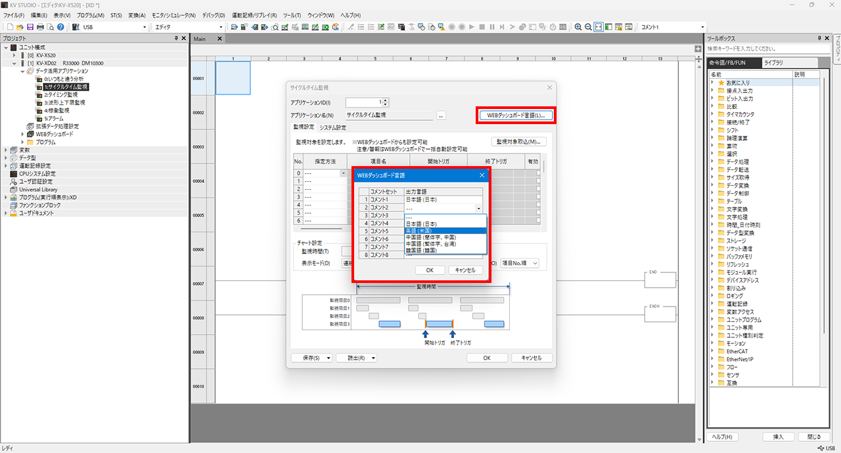The image size is (841, 453).
Task: Open help via blue question mark icon
Action: (60, 27)
